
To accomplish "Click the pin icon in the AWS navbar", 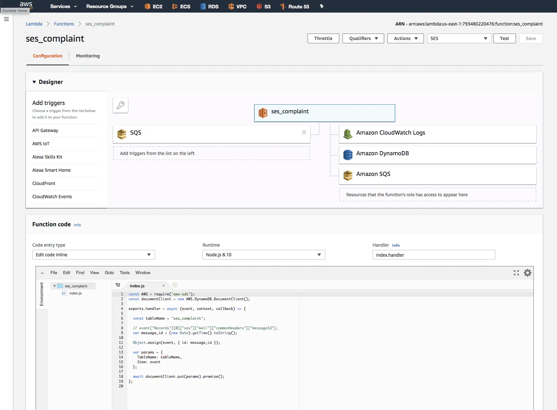I will [321, 6].
